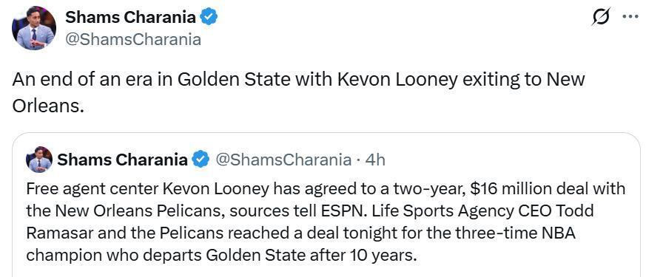Click the verified badge in the quoted post
Image resolution: width=646 pixels, height=277 pixels.
(201, 160)
